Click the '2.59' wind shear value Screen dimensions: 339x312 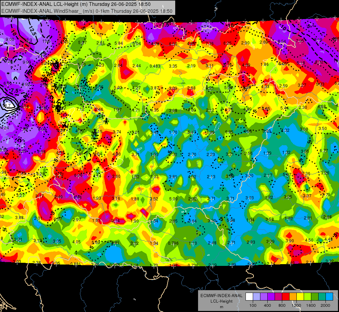[284, 86]
